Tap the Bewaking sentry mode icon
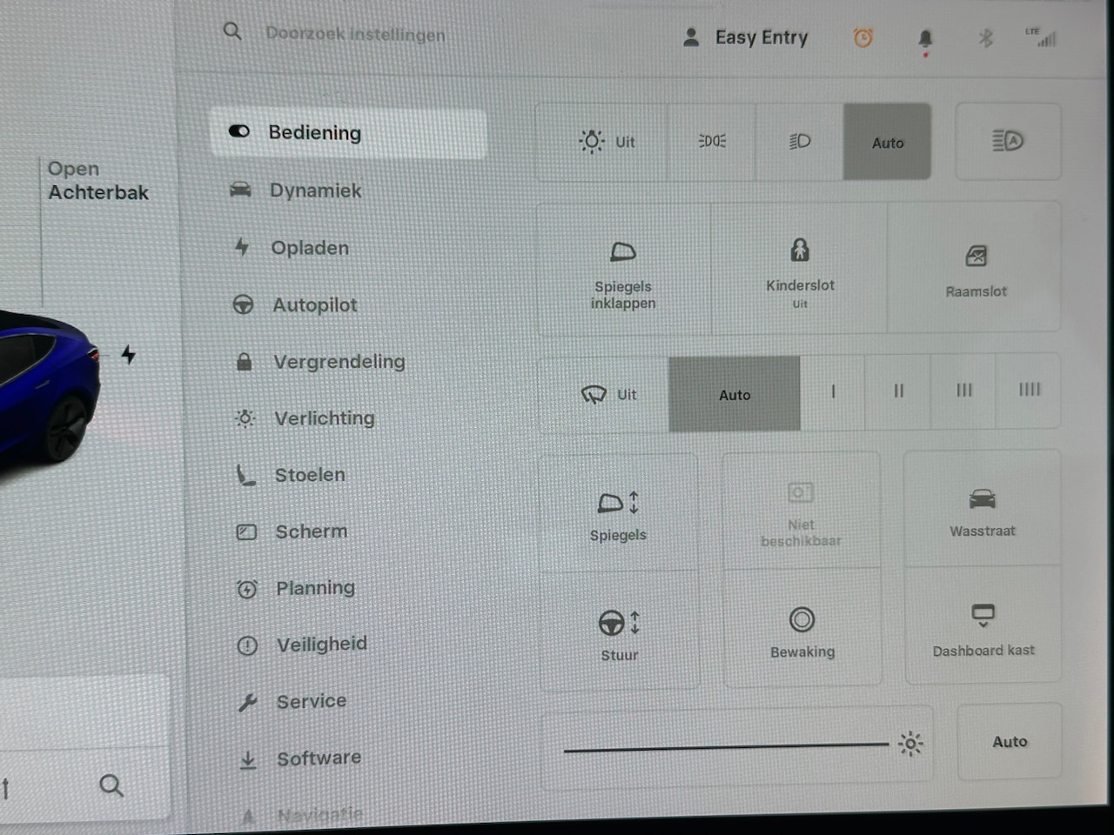 pyautogui.click(x=802, y=621)
